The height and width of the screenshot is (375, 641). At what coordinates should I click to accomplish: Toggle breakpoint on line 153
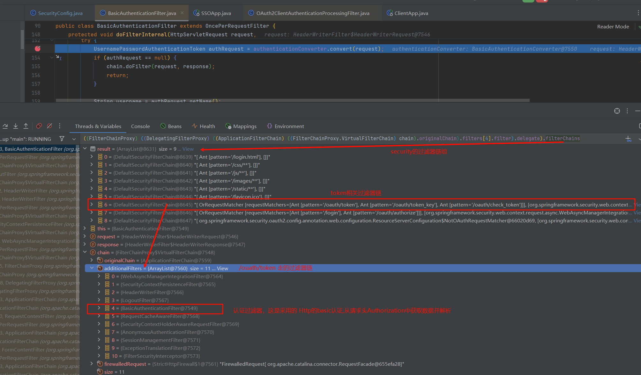click(38, 49)
